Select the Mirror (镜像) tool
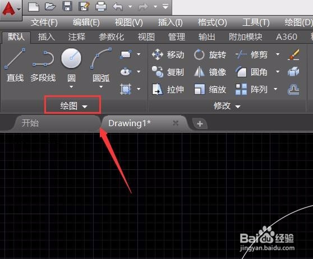 point(210,72)
